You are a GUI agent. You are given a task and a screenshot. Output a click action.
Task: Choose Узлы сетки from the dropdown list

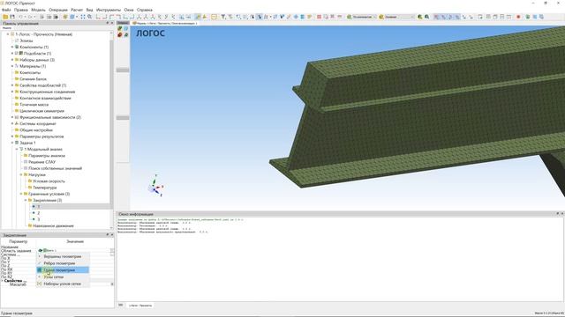(63, 276)
